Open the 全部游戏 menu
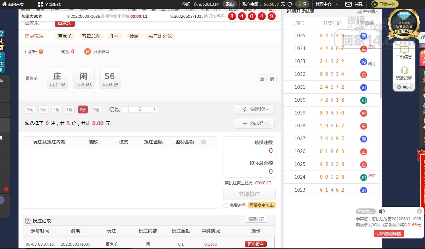Screen dimensions: 425x249 point(49,4)
